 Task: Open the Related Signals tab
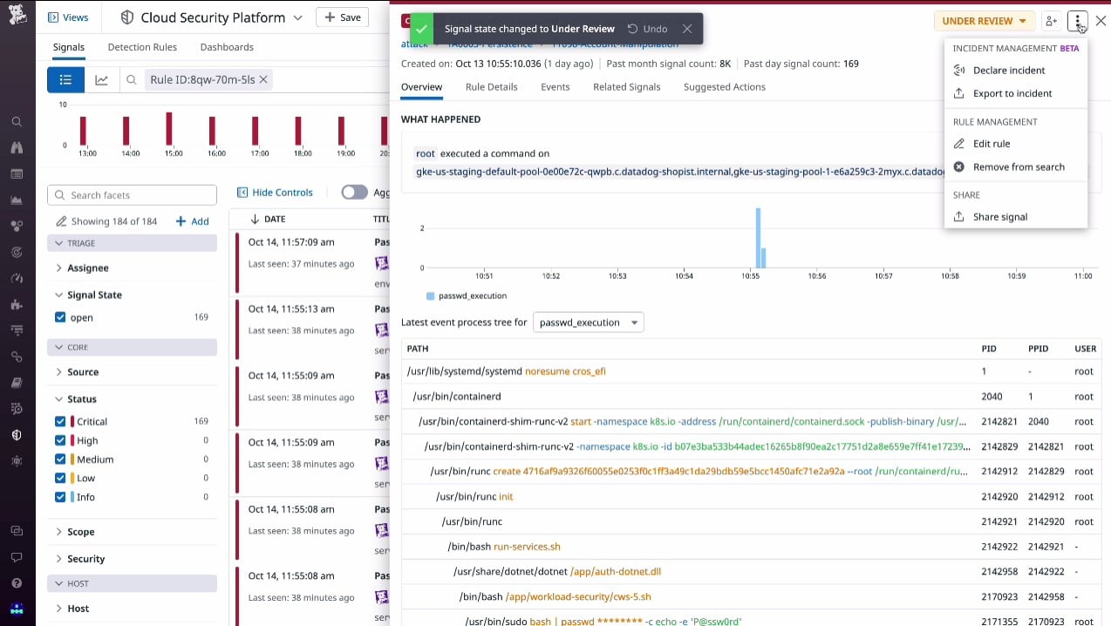click(626, 87)
